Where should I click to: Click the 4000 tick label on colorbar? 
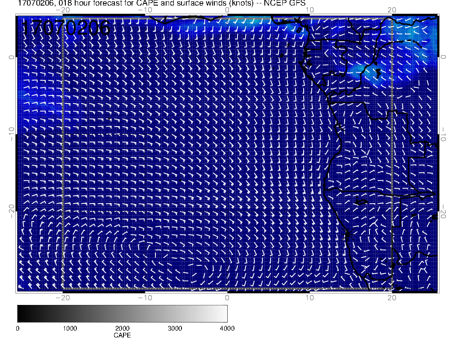point(227,328)
